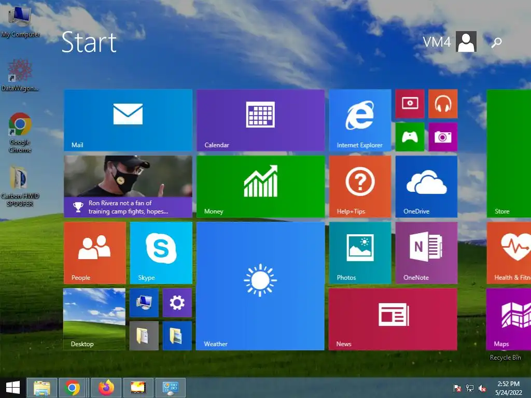Click the Action Center flag tray icon
This screenshot has height=398, width=531.
tap(457, 388)
